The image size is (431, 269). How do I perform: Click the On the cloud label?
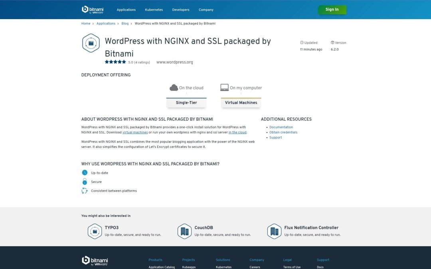(191, 88)
